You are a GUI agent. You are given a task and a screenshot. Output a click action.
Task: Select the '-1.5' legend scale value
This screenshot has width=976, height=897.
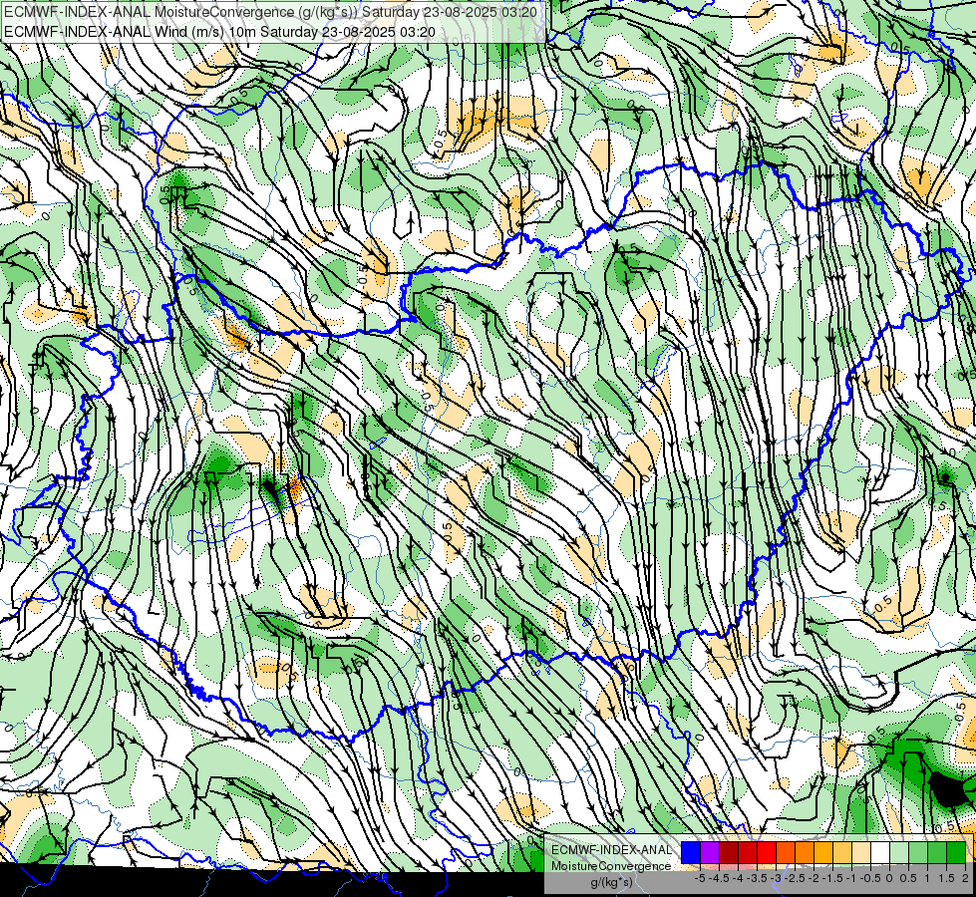pos(832,878)
